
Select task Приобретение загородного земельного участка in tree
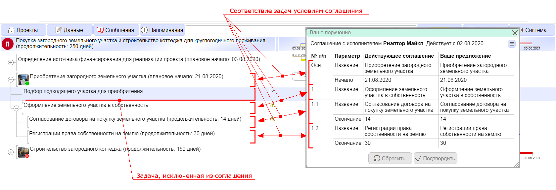(x=126, y=77)
